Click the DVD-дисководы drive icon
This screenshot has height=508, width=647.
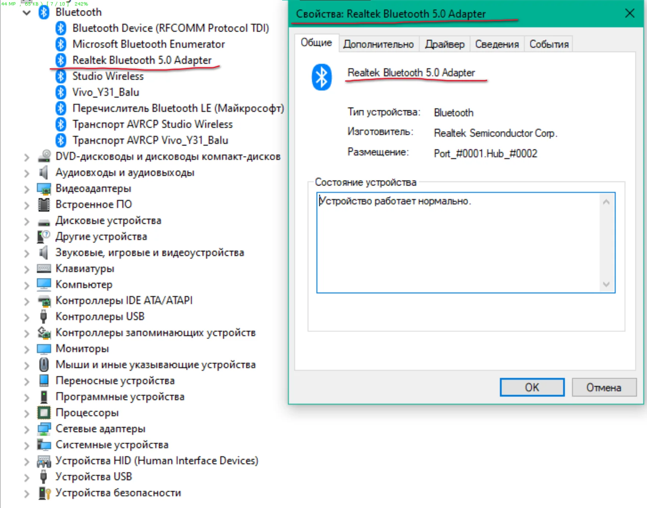pyautogui.click(x=44, y=156)
